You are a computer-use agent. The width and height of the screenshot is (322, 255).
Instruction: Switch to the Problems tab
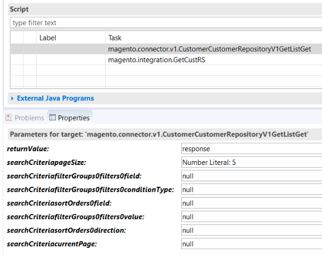(x=25, y=118)
